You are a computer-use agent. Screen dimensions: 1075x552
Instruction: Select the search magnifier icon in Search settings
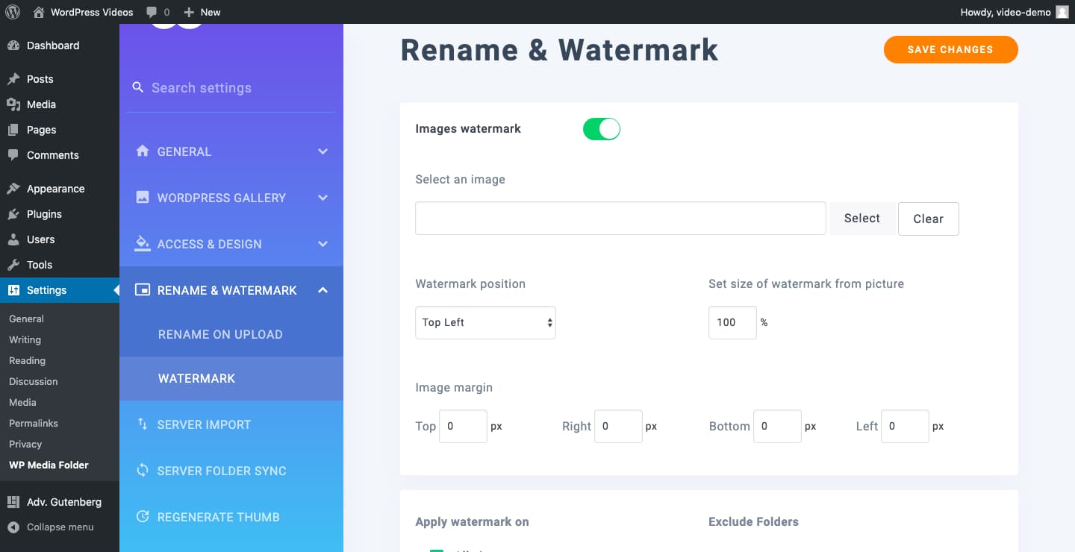click(x=138, y=87)
